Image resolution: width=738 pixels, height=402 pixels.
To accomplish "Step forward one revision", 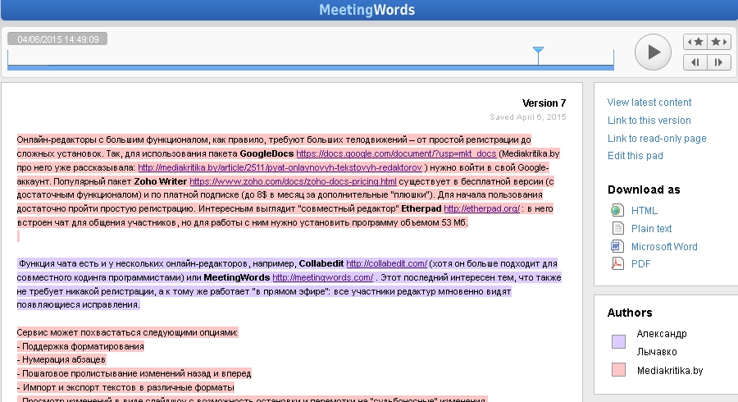I will [x=718, y=62].
